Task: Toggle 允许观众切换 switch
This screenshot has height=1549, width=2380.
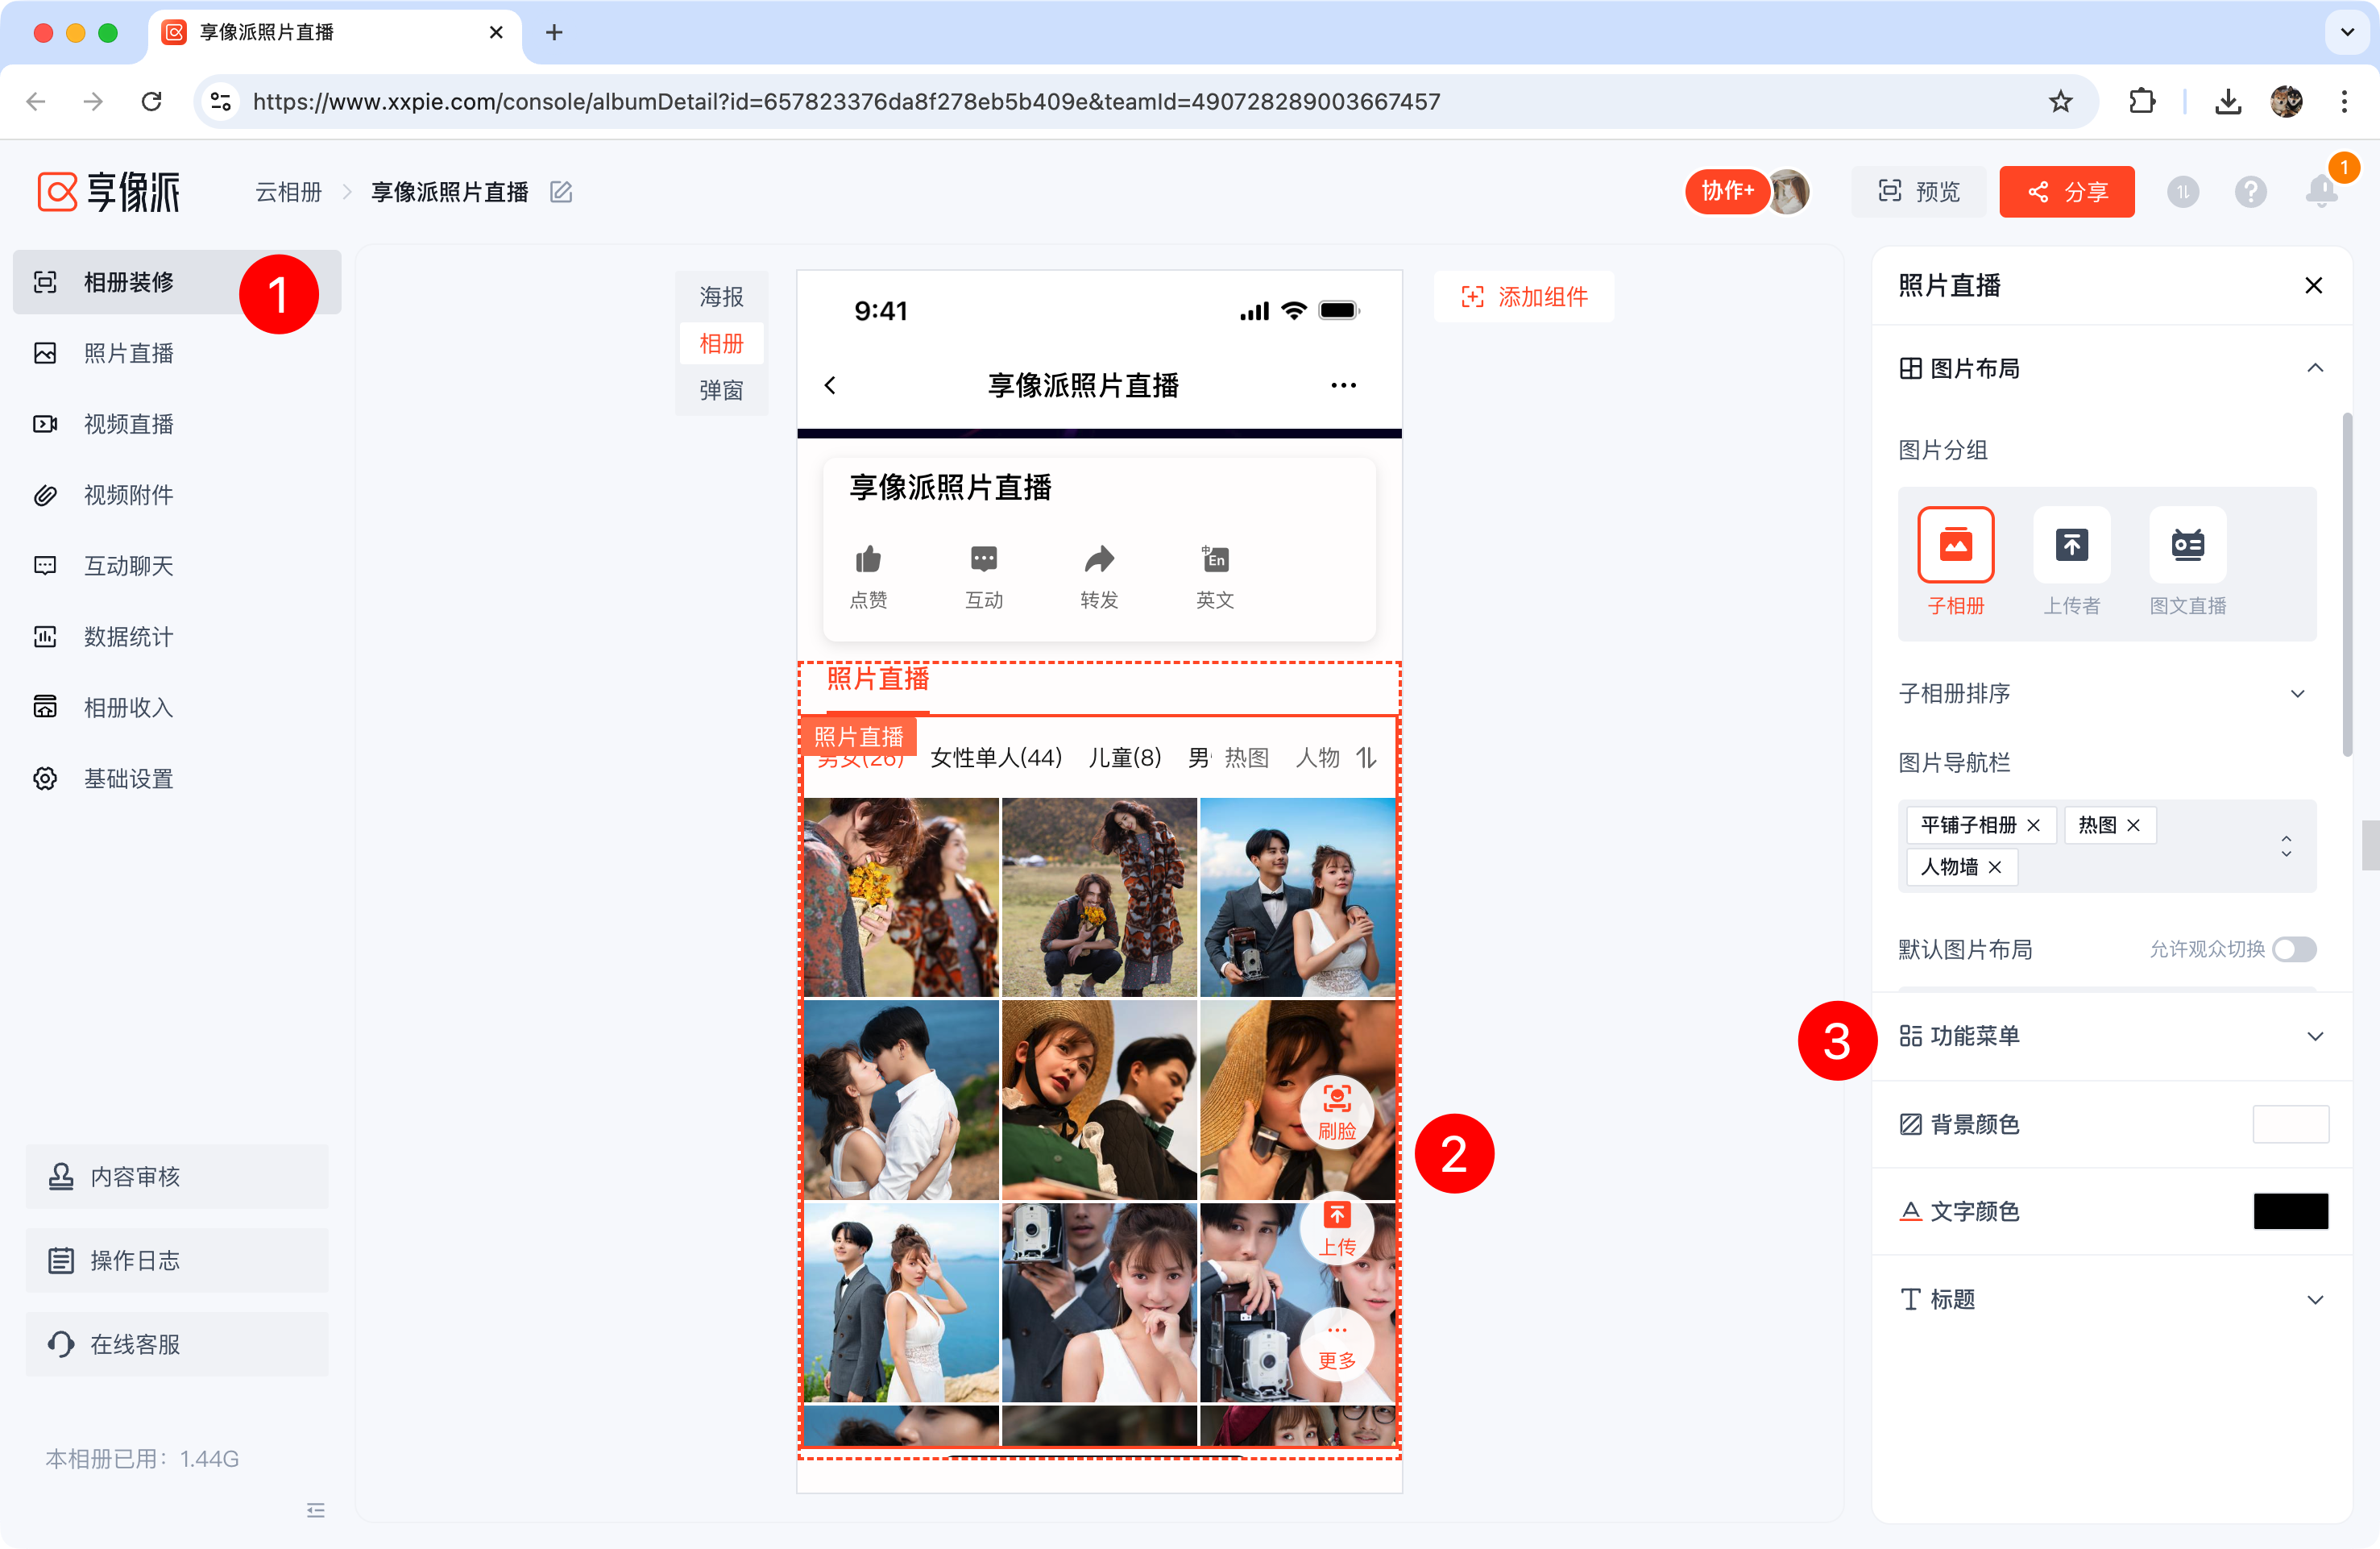Action: [x=2294, y=949]
